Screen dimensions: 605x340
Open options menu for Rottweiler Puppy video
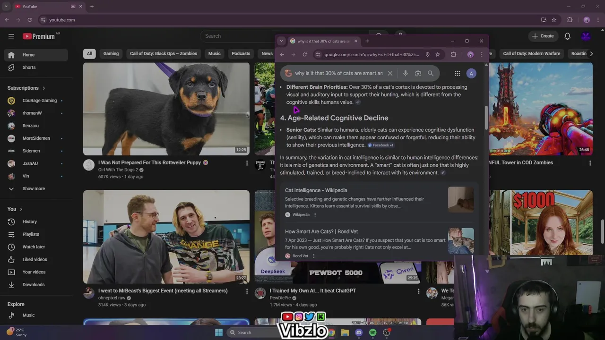click(247, 163)
